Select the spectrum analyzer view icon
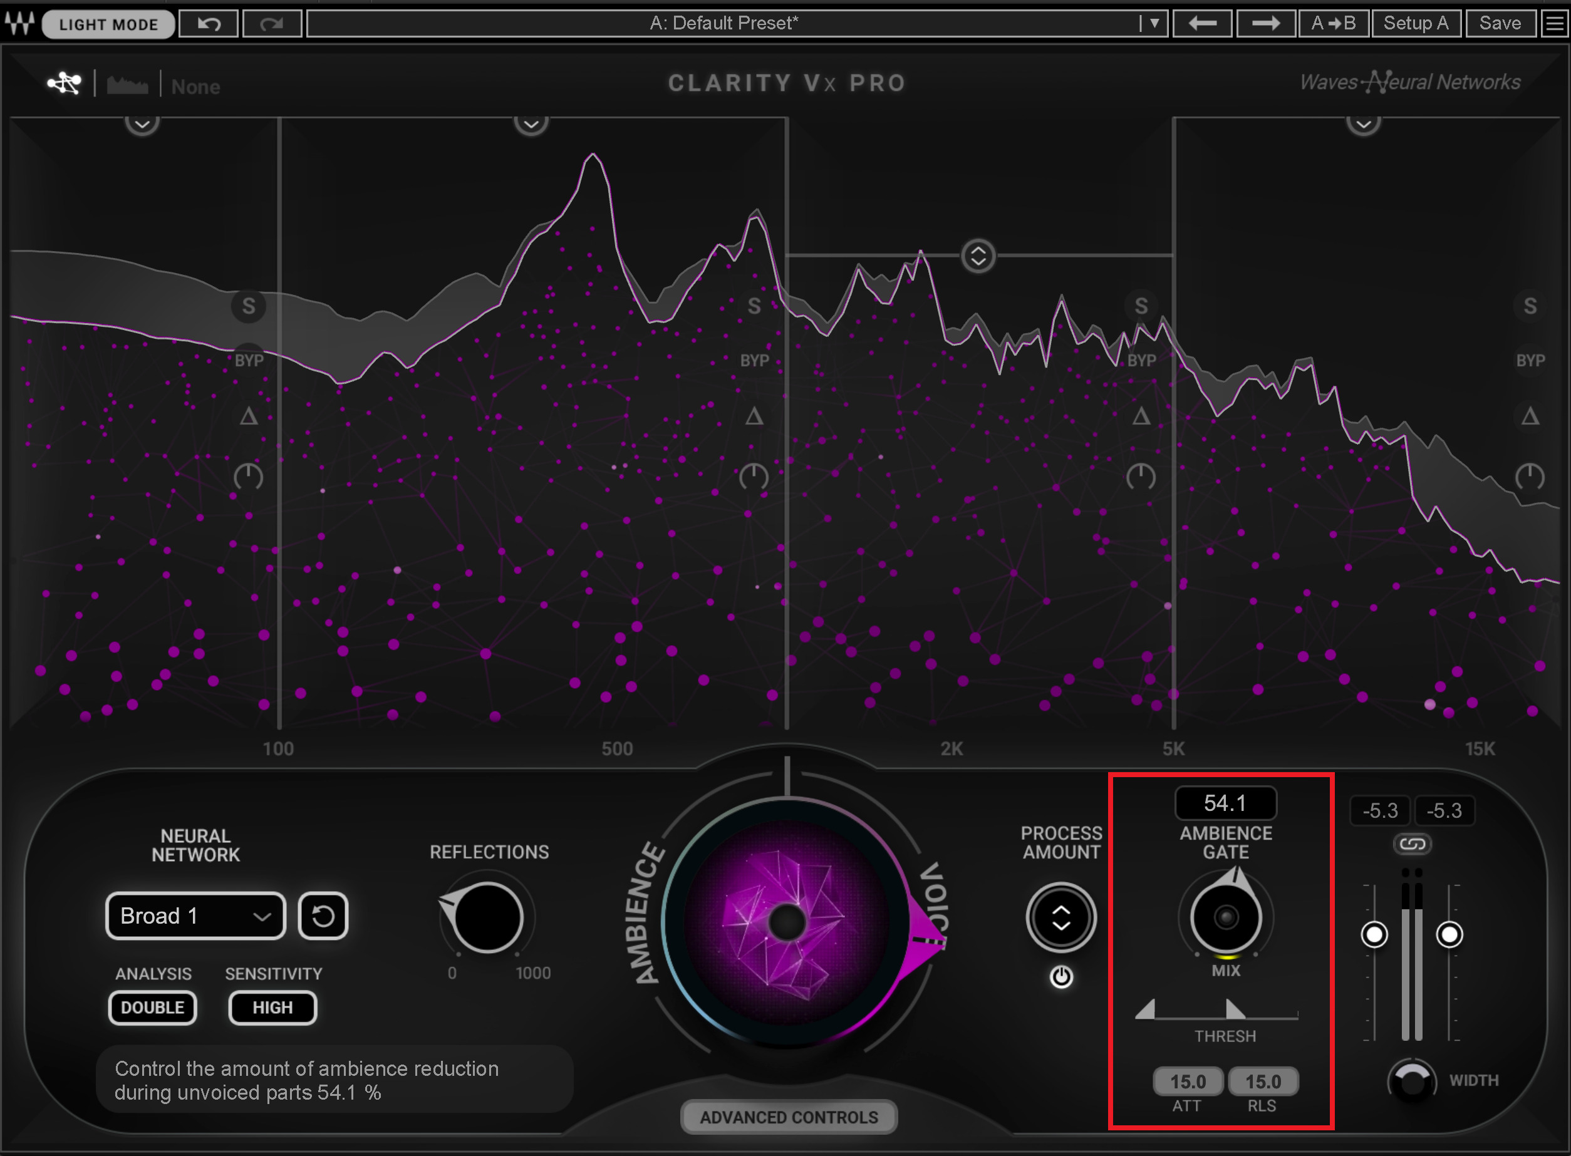The height and width of the screenshot is (1156, 1571). click(127, 85)
